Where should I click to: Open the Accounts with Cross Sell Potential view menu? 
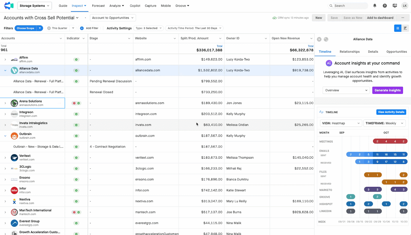pyautogui.click(x=77, y=18)
